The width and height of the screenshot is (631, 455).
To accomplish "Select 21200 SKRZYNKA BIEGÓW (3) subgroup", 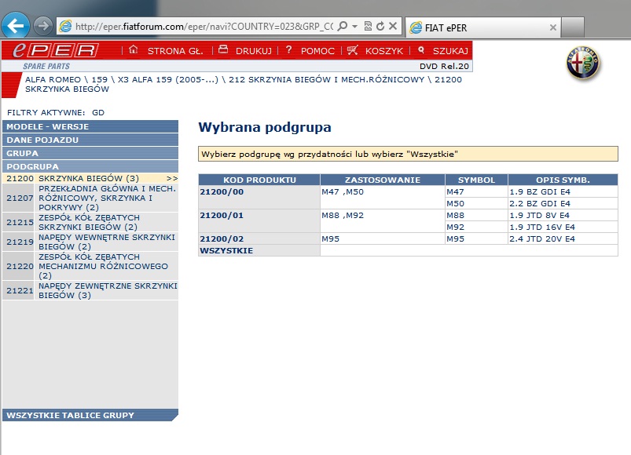I will point(90,178).
